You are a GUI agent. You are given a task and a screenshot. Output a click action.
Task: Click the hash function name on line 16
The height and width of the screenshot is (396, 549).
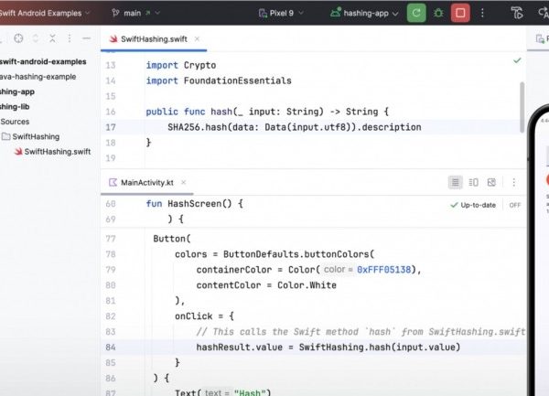221,112
